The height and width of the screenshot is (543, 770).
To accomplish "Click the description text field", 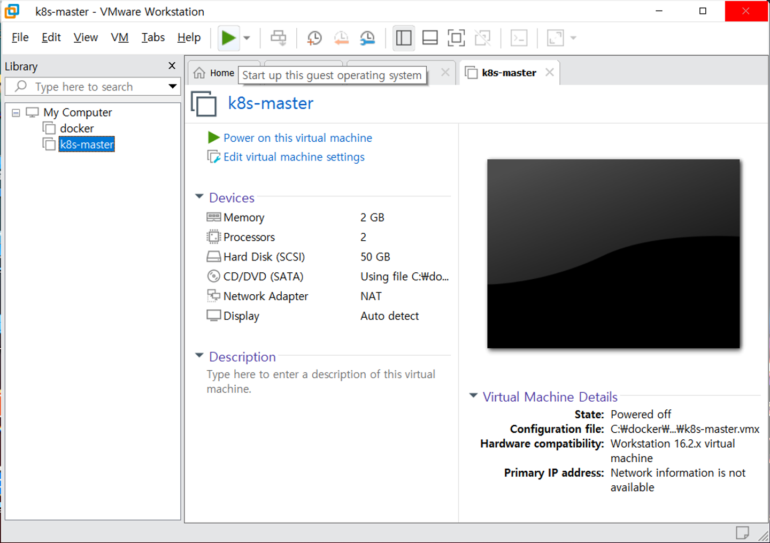I will click(x=321, y=381).
